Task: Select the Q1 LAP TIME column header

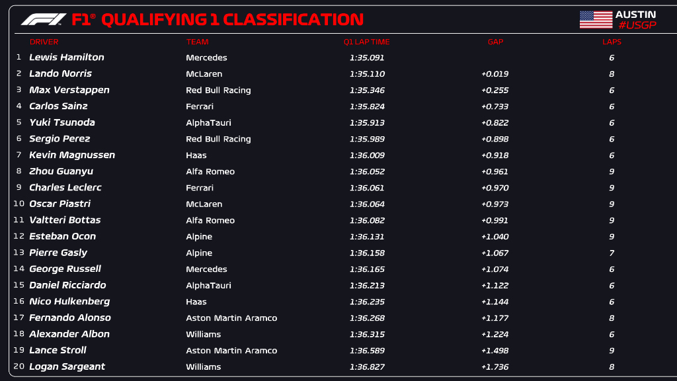Action: point(366,42)
